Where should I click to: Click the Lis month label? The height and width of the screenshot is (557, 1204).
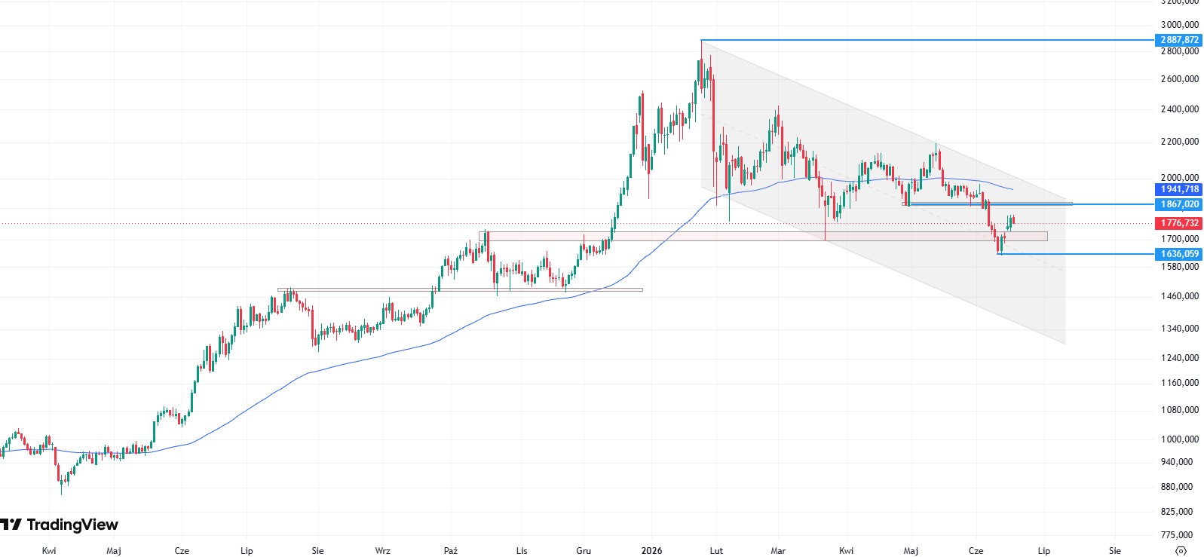coord(522,550)
